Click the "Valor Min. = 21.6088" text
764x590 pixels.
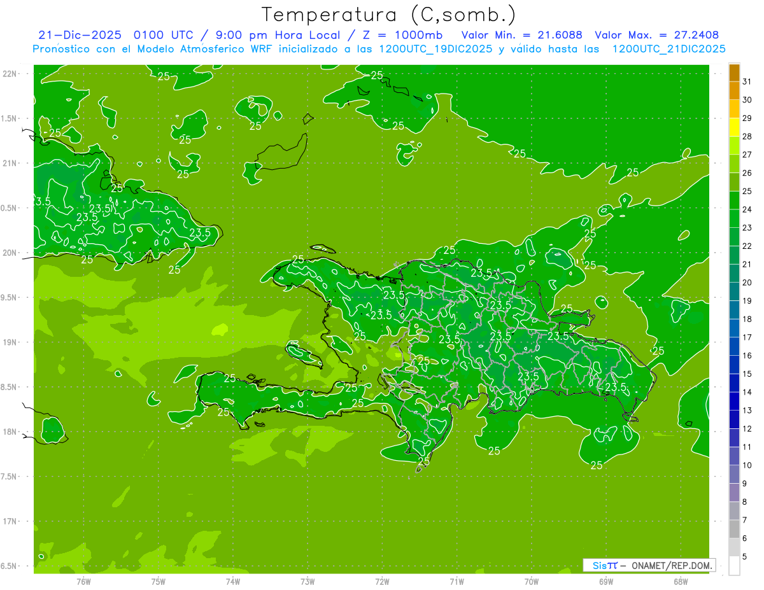click(522, 35)
